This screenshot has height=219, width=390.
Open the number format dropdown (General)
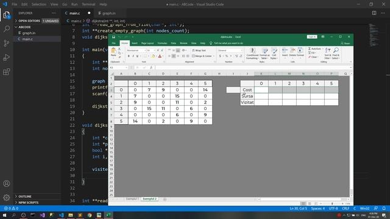pyautogui.click(x=241, y=50)
